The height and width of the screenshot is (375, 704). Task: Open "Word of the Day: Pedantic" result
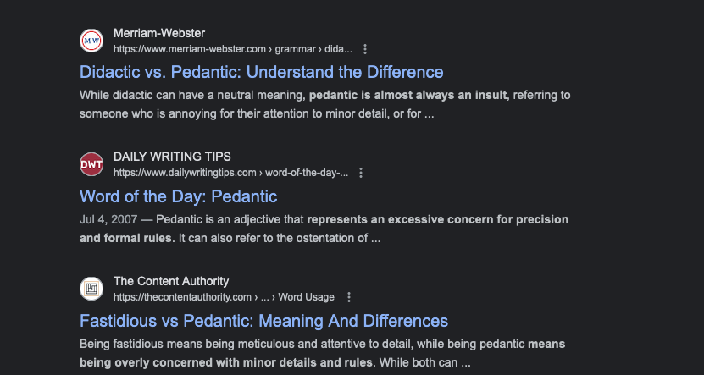(178, 196)
